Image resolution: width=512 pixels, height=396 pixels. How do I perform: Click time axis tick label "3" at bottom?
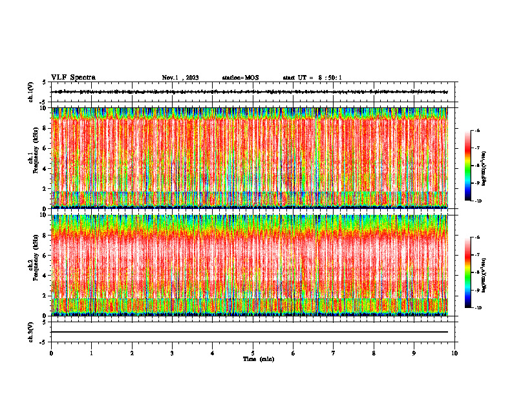[x=172, y=353]
